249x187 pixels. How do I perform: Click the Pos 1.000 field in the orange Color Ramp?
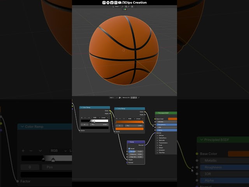coord(134,125)
